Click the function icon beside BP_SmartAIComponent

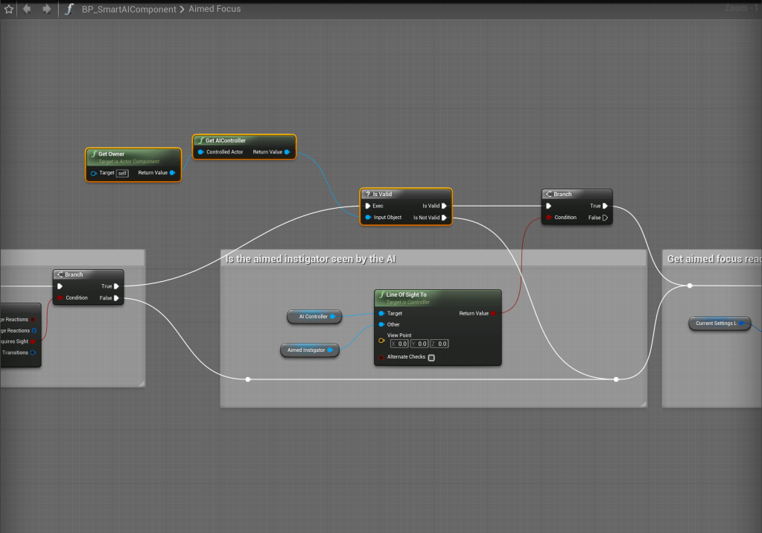69,10
